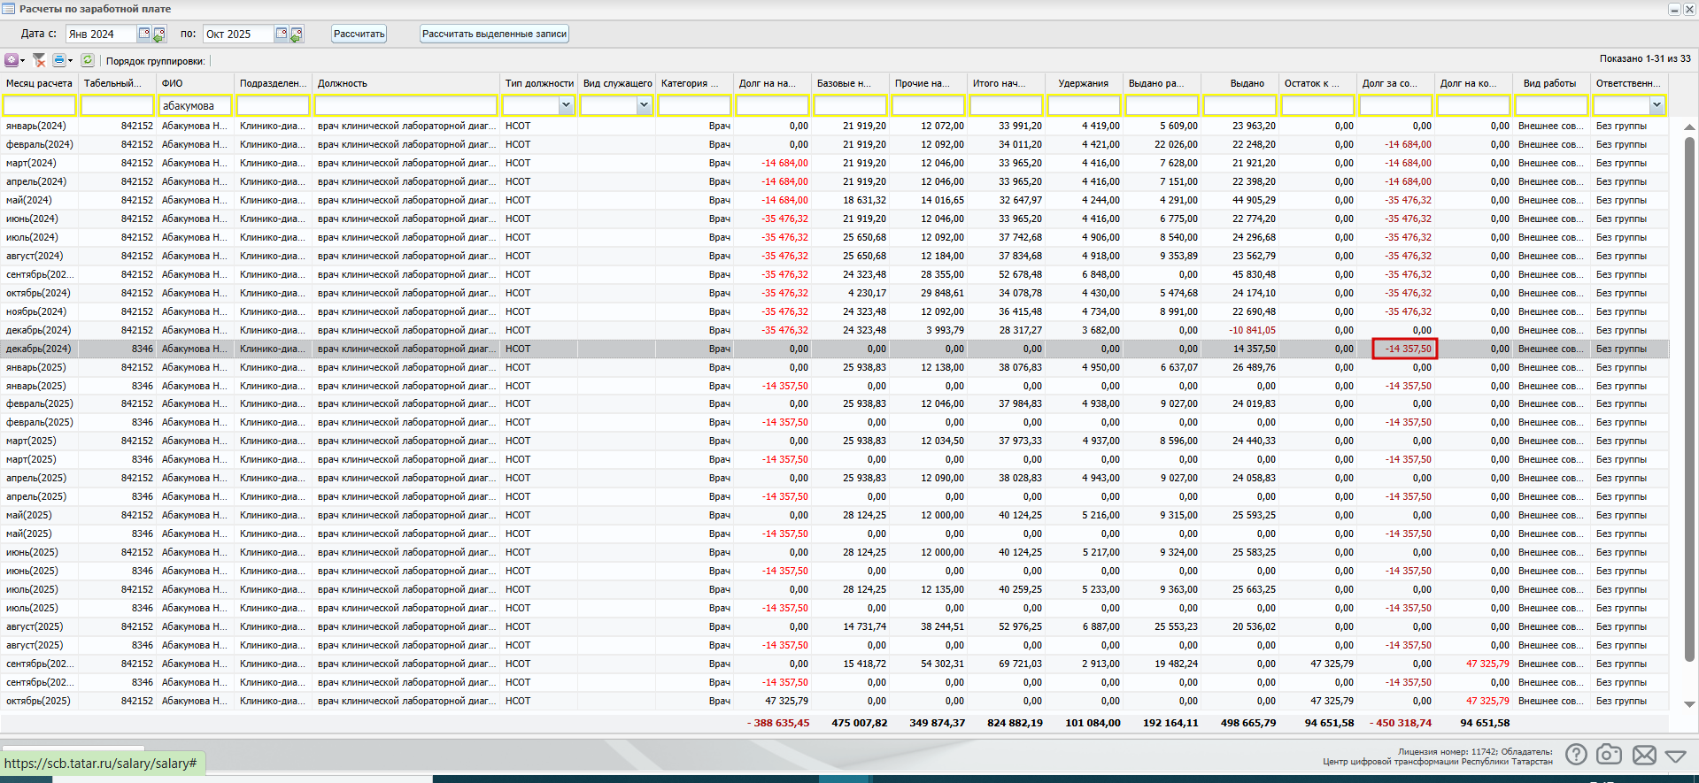This screenshot has width=1699, height=783.
Task: Expand bottom panel with triangle arrow
Action: 1675,756
